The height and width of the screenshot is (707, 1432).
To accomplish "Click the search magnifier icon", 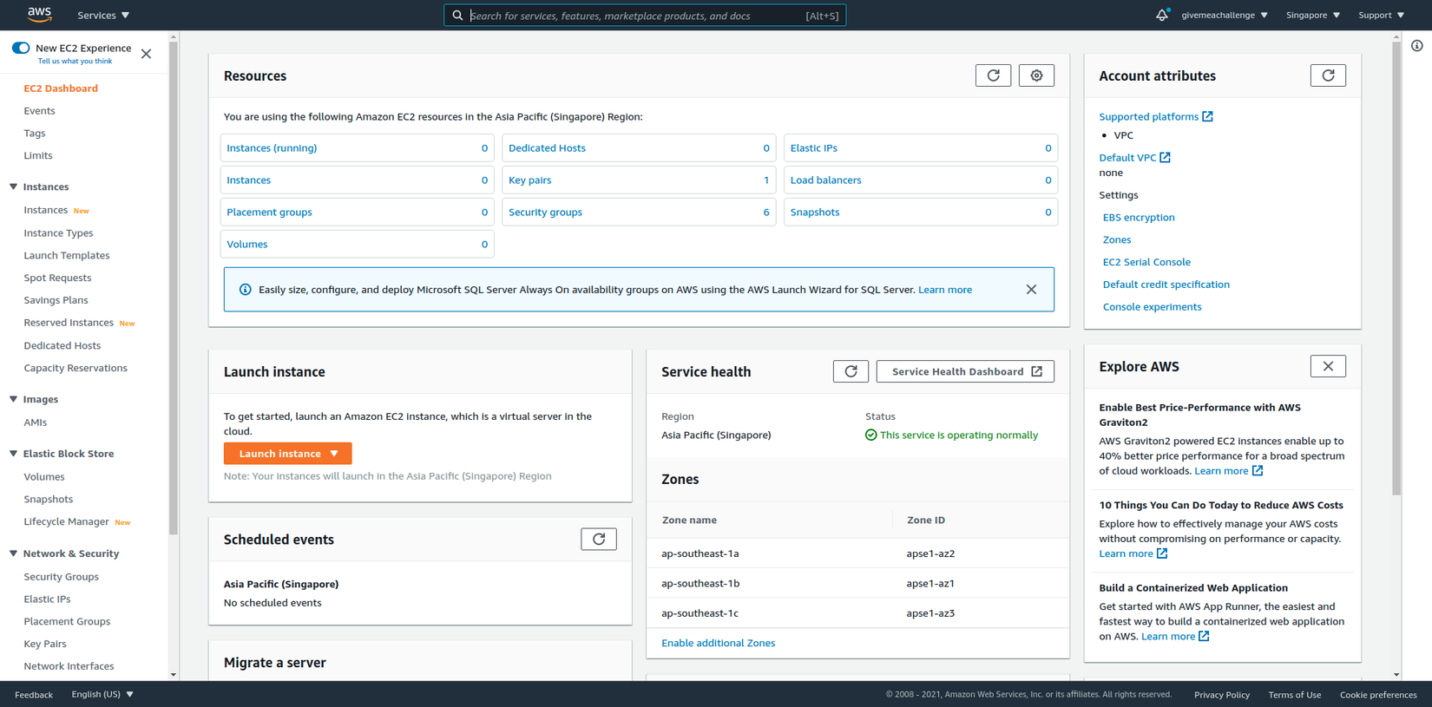I will pyautogui.click(x=457, y=16).
